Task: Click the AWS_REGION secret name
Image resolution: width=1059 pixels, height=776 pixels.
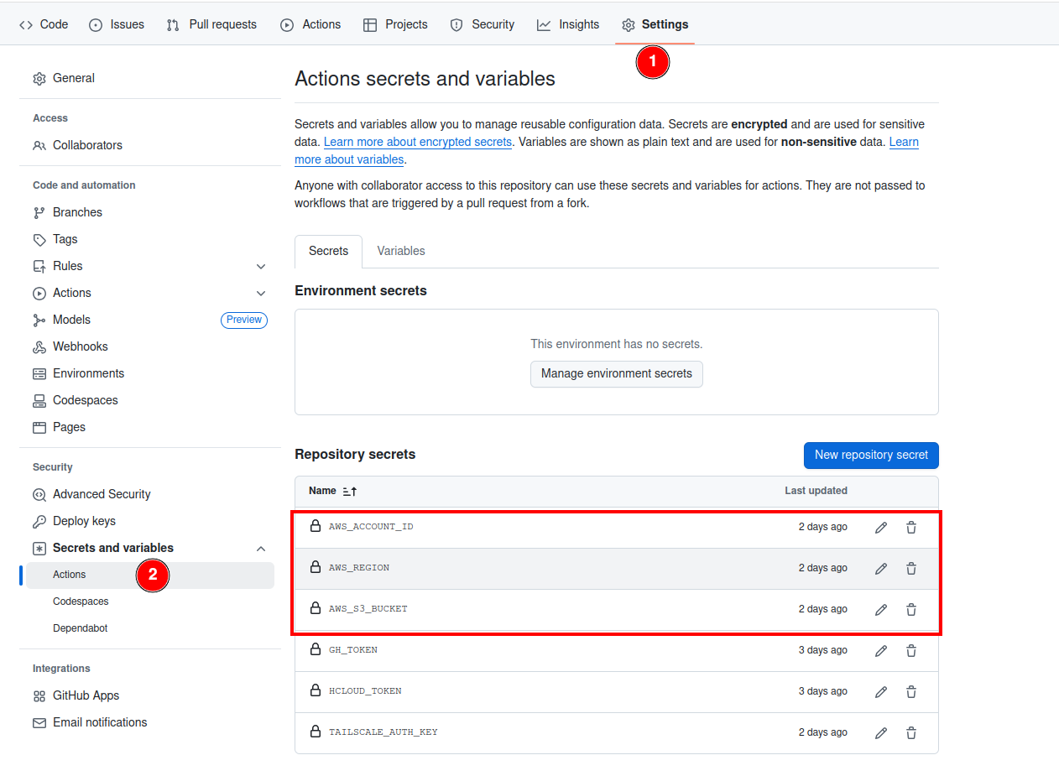Action: [x=359, y=569]
